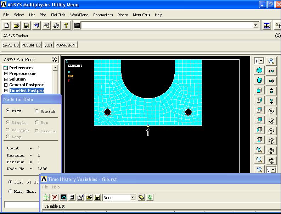Select the isometric view icon
Screen dimensions: 281x214
pyautogui.click(x=259, y=70)
